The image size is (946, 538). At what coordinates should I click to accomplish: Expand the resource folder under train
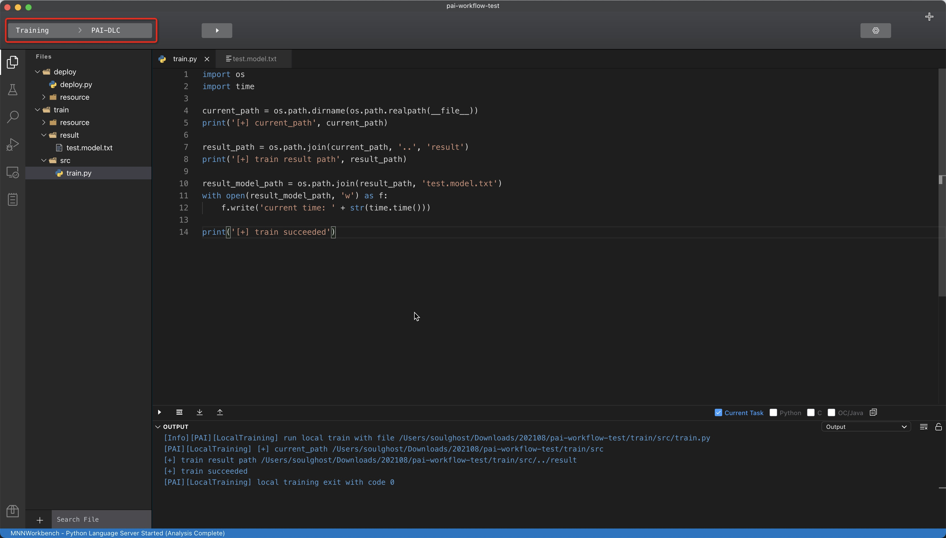[x=44, y=123]
